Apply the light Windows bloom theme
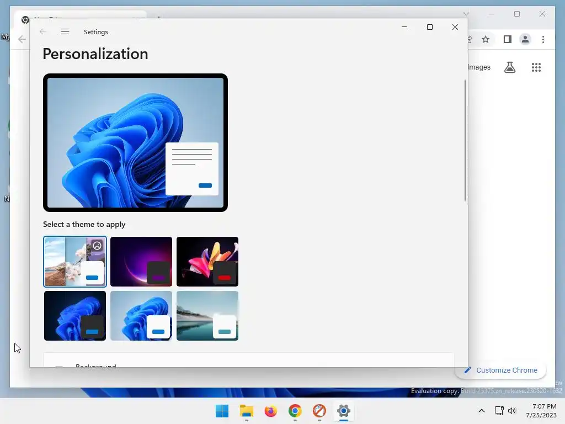Image resolution: width=565 pixels, height=424 pixels. 141,316
